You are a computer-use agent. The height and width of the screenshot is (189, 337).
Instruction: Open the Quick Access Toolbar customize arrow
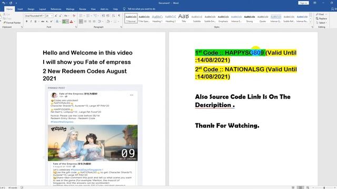pos(16,3)
